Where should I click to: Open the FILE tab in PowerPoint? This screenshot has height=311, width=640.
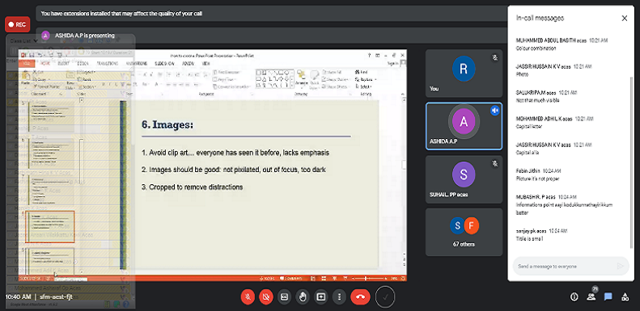[x=27, y=64]
